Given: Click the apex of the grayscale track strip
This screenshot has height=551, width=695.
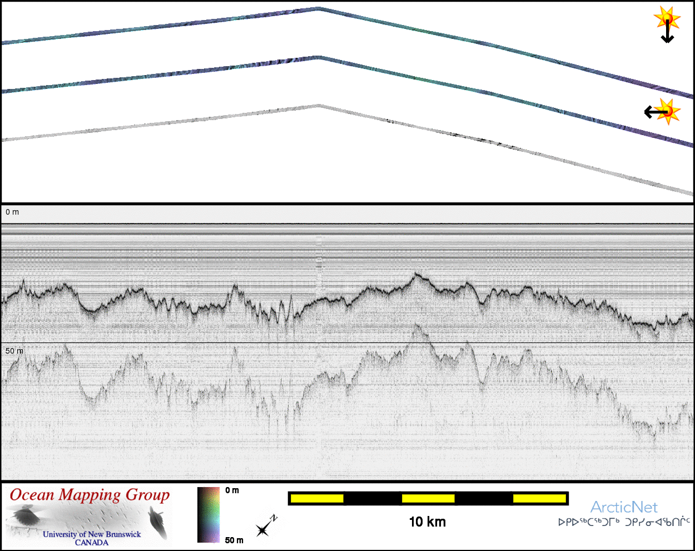Looking at the screenshot, I should [x=318, y=105].
